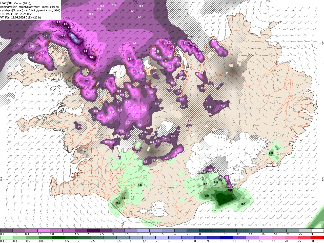Click the bright red 30 mm rain swatch
The image size is (324, 243).
point(317,238)
